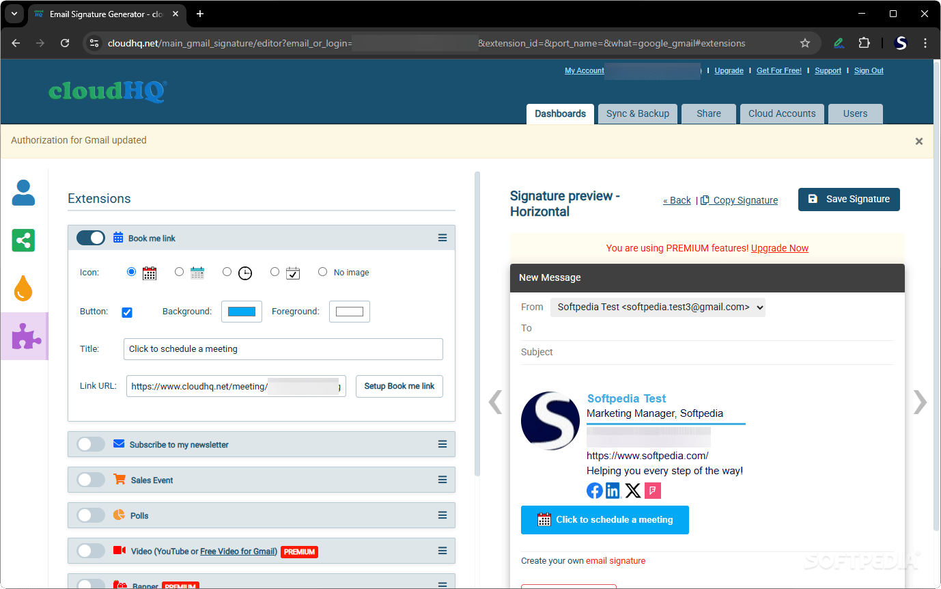The width and height of the screenshot is (941, 589).
Task: Dismiss the Gmail authorization notice
Action: [919, 141]
